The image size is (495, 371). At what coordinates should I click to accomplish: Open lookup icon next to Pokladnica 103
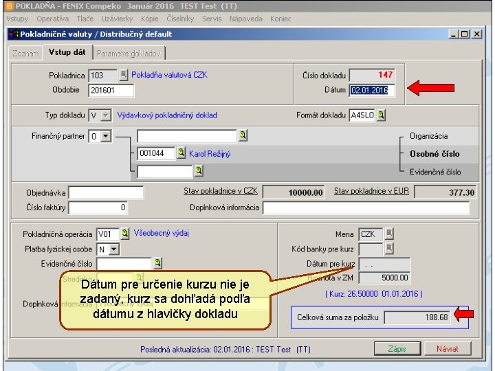124,75
